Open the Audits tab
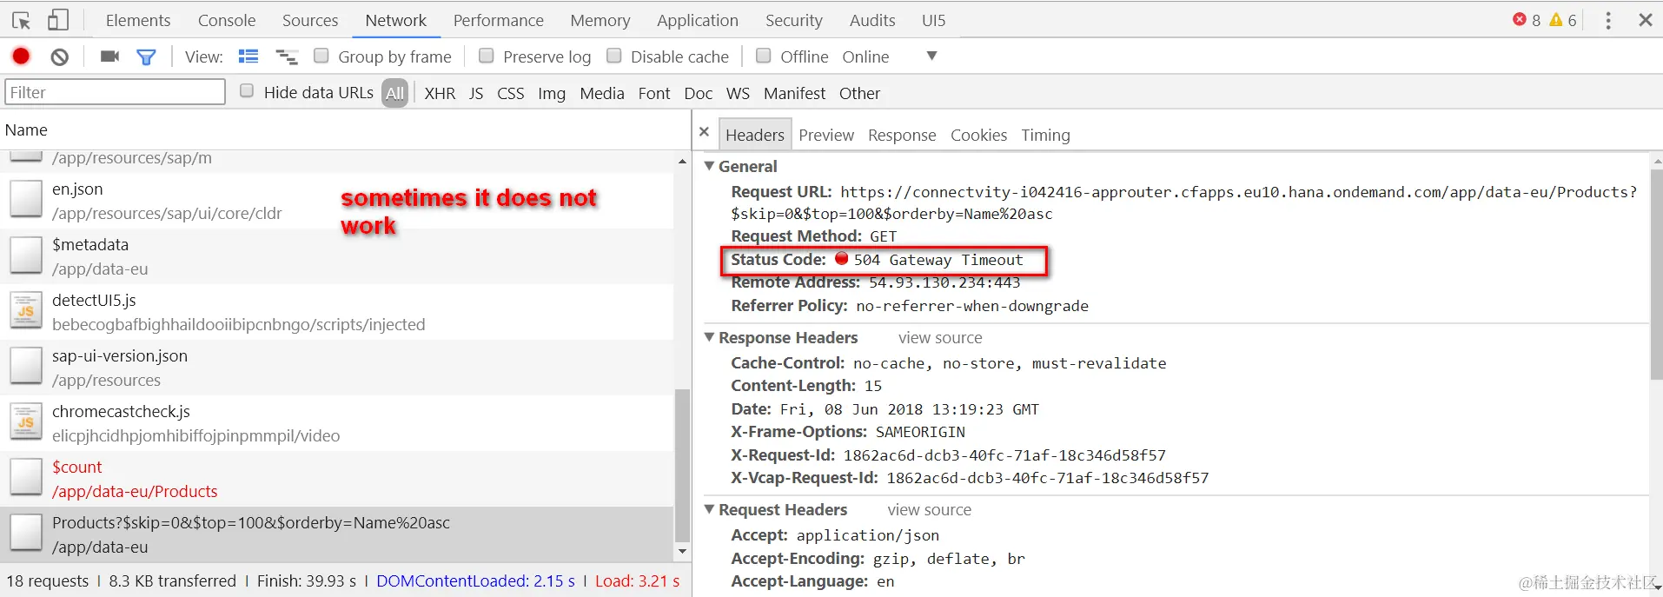Image resolution: width=1663 pixels, height=597 pixels. [872, 20]
